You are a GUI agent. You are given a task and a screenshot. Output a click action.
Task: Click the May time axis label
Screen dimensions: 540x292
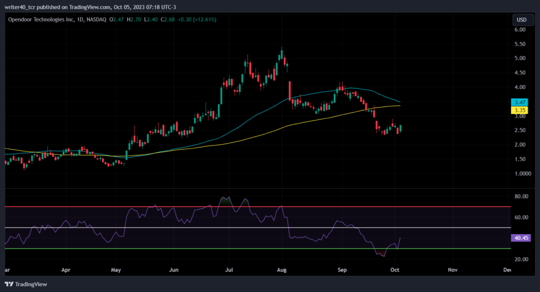115,270
